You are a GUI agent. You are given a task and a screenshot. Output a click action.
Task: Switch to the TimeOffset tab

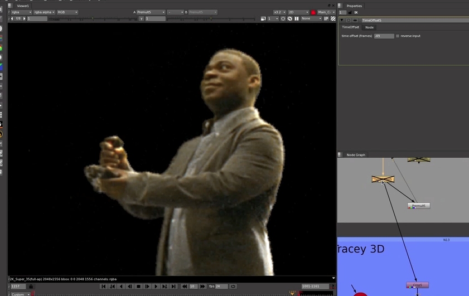[350, 27]
